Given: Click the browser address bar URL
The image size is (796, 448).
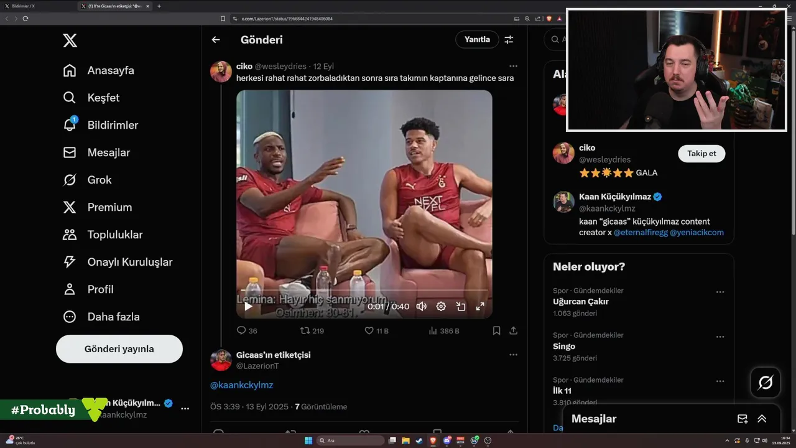Looking at the screenshot, I should click(287, 19).
